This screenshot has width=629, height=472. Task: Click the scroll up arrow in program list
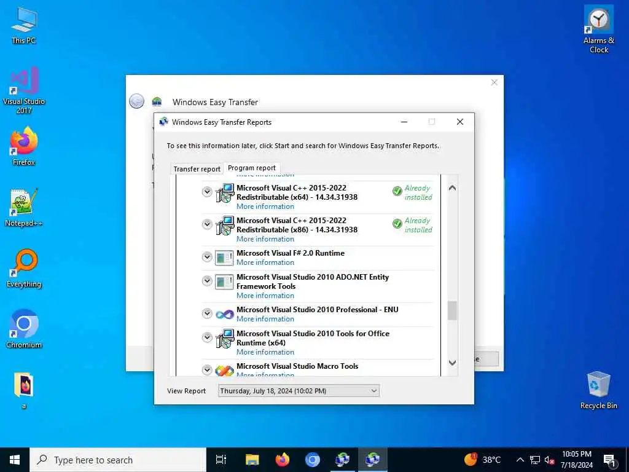pyautogui.click(x=452, y=188)
